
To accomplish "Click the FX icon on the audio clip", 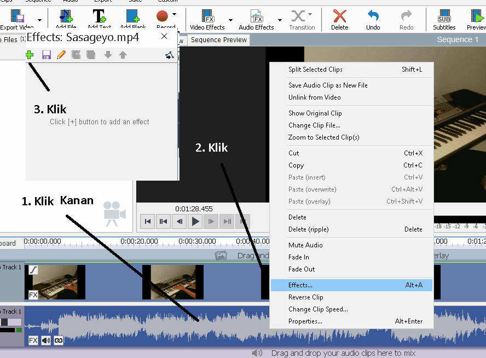I will 33,340.
